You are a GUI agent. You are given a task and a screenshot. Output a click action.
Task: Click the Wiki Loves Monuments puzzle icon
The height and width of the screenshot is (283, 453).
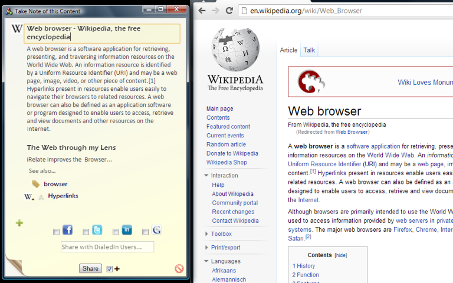[311, 82]
